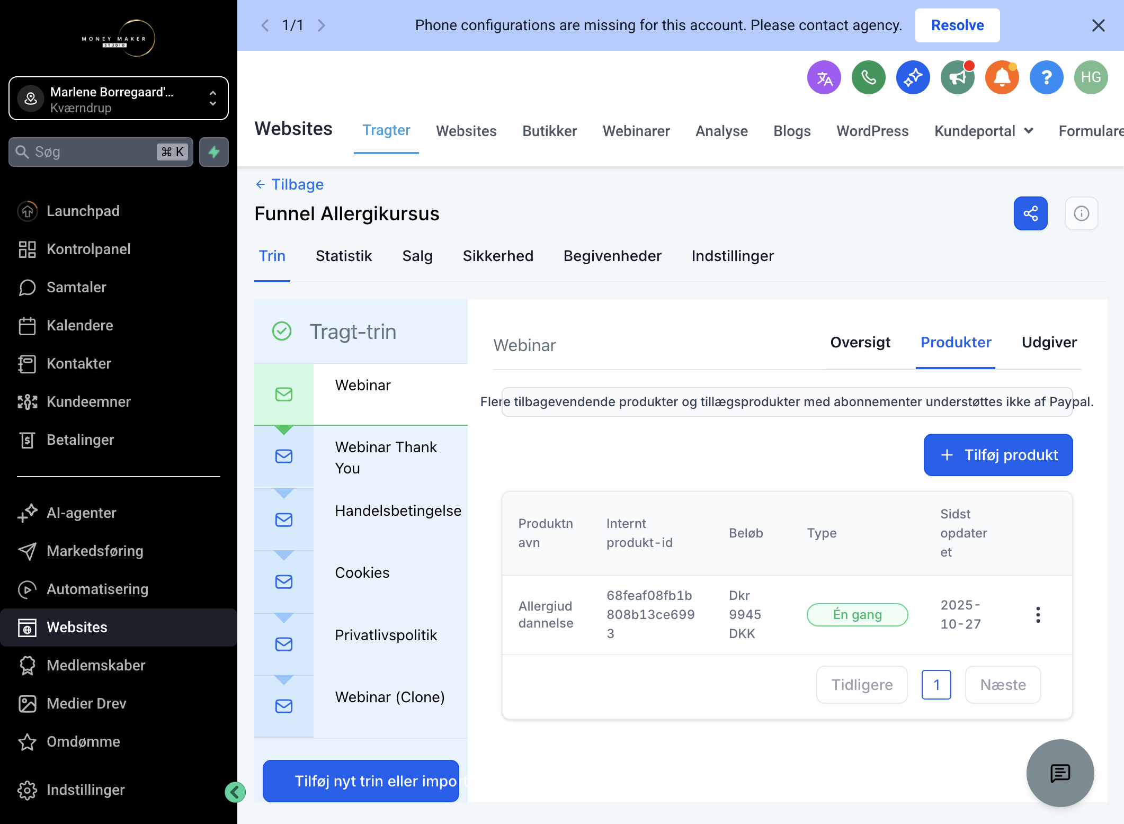
Task: Open the Webinarer top navigation tab
Action: (636, 131)
